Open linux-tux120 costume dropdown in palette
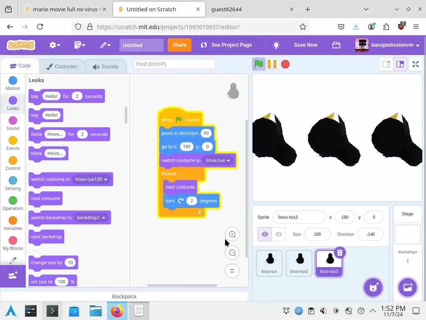The height and width of the screenshot is (320, 426). pyautogui.click(x=91, y=179)
